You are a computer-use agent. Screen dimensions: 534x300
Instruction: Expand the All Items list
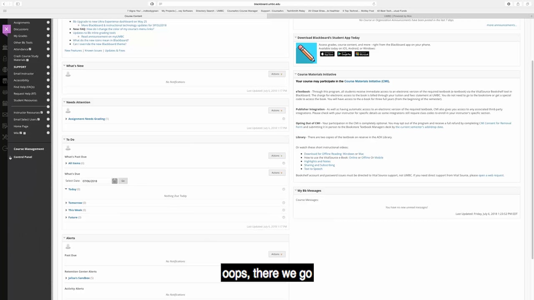pyautogui.click(x=66, y=163)
